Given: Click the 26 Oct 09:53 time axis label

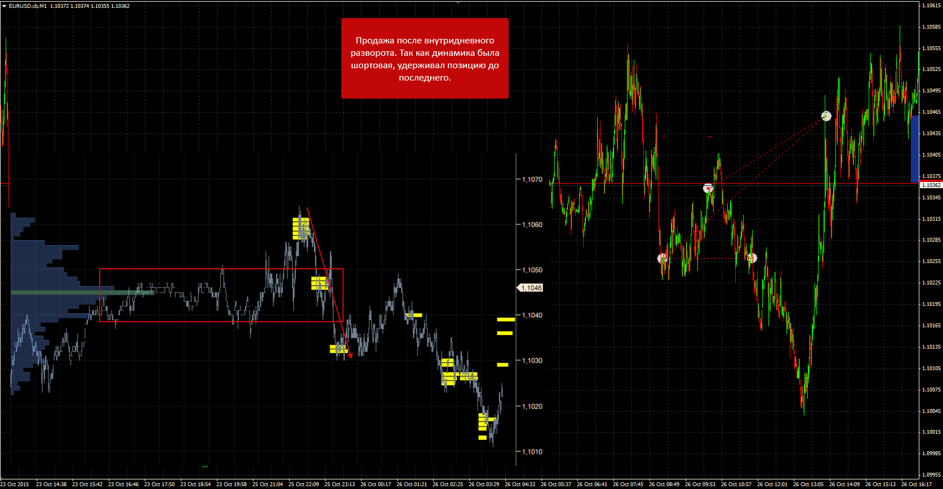Looking at the screenshot, I should click(700, 484).
